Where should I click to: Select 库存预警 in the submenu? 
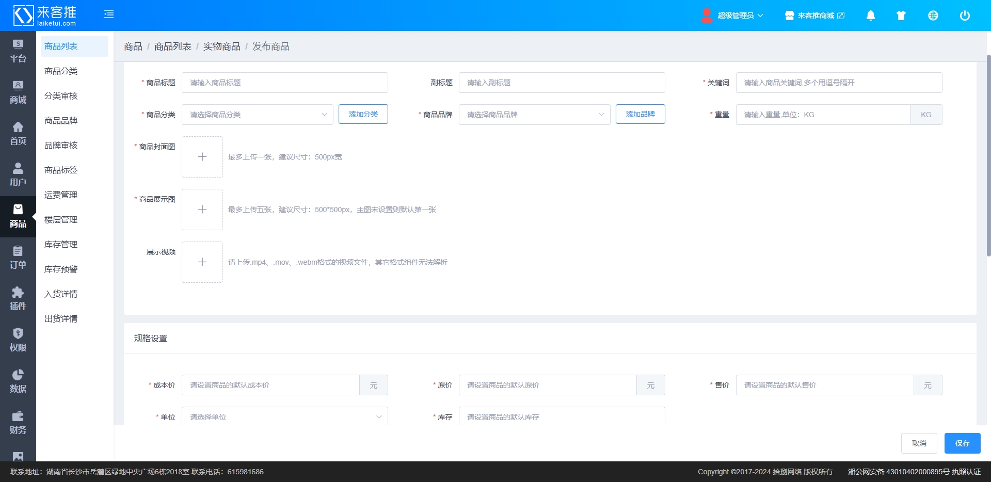(61, 269)
